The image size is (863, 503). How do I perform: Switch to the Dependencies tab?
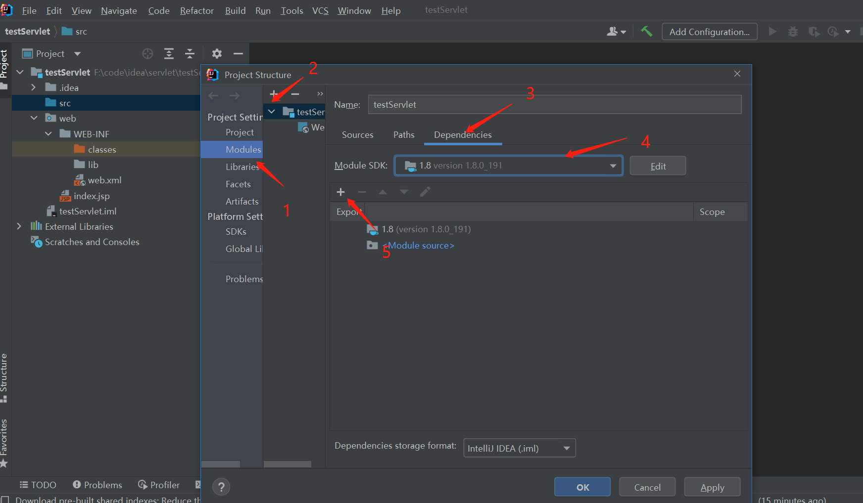point(463,135)
